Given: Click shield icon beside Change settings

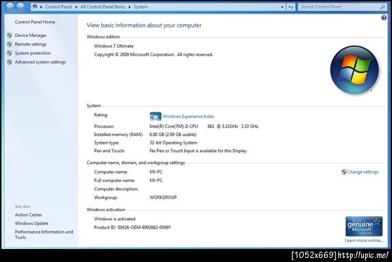Looking at the screenshot, I should click(344, 172).
